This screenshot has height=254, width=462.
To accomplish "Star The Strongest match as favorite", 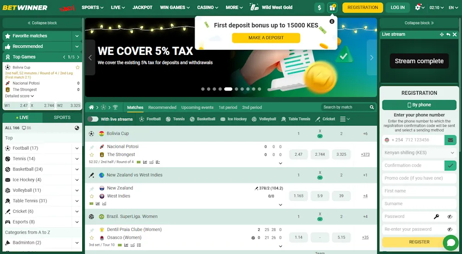I will coord(91,155).
